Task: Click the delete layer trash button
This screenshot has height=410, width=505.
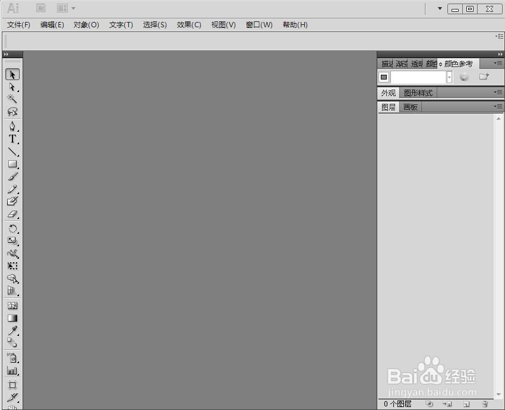Action: (485, 404)
